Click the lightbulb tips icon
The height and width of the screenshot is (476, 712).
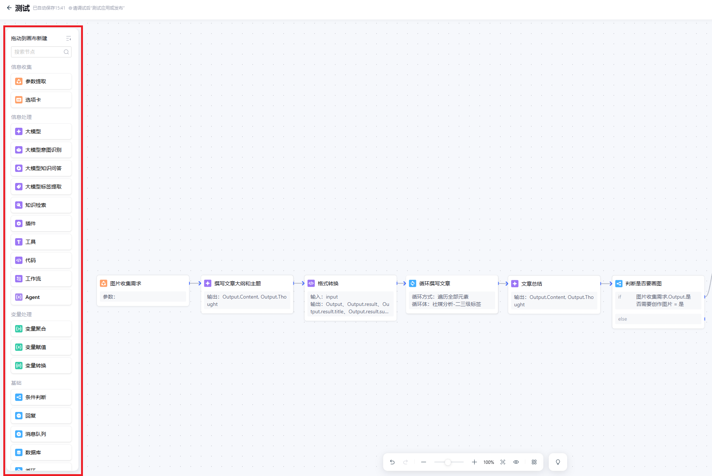pyautogui.click(x=558, y=462)
